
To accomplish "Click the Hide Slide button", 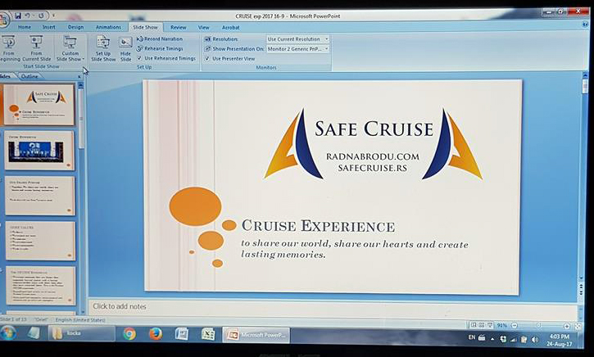I will [125, 48].
